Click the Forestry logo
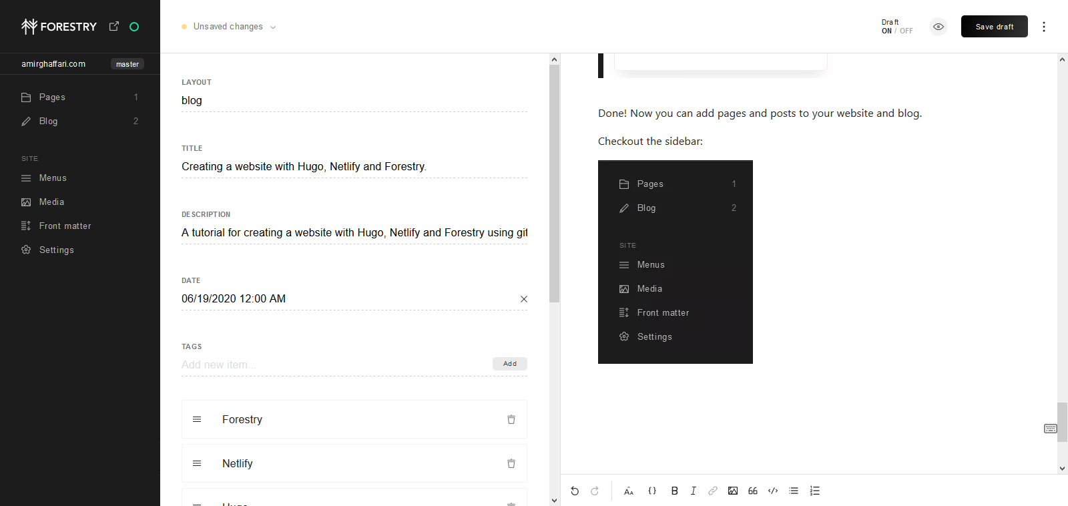 pyautogui.click(x=59, y=27)
